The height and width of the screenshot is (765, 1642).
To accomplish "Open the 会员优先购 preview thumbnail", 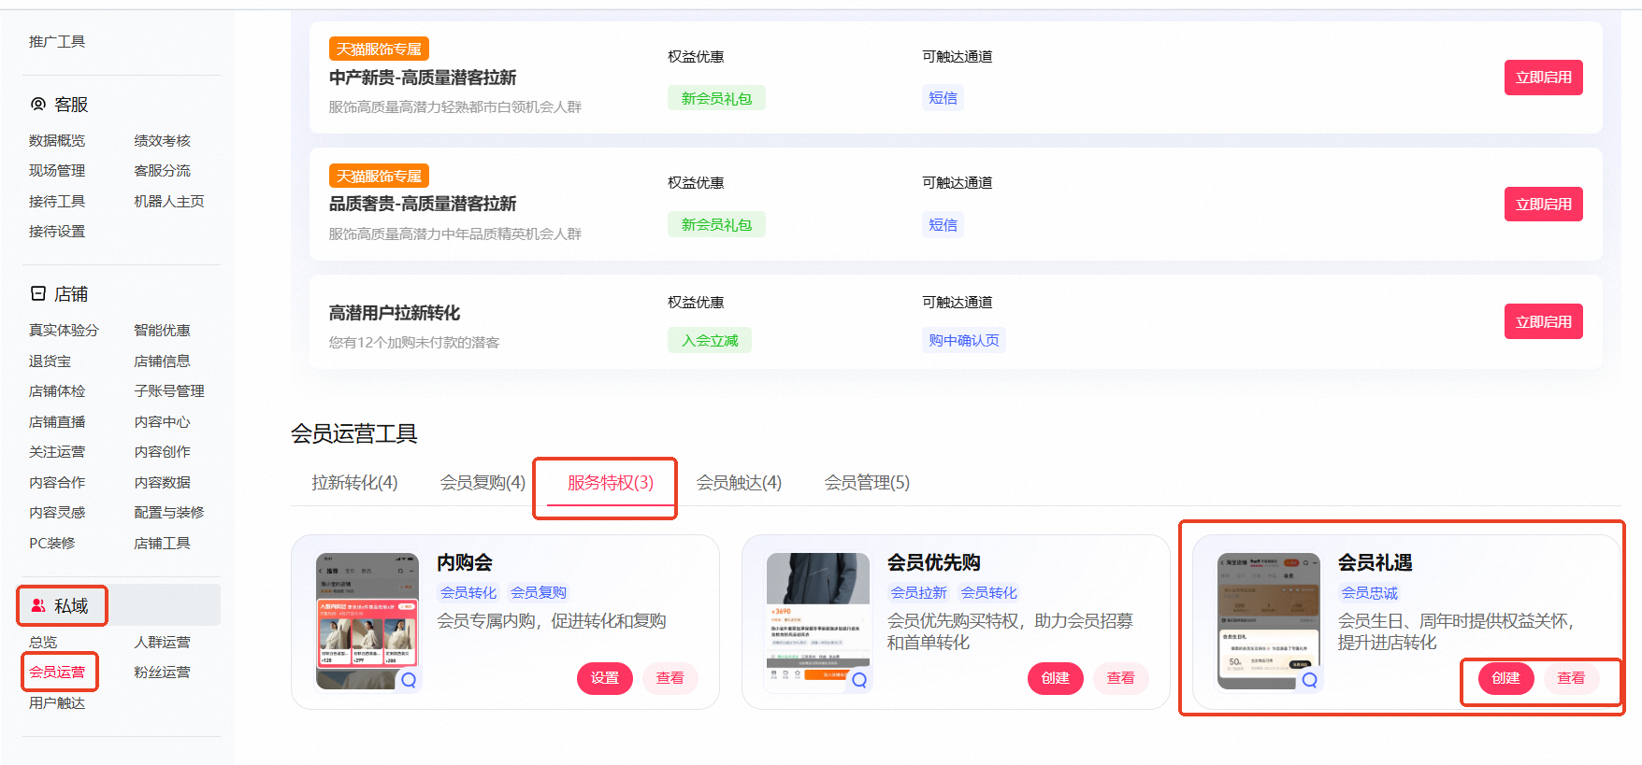I will [818, 621].
